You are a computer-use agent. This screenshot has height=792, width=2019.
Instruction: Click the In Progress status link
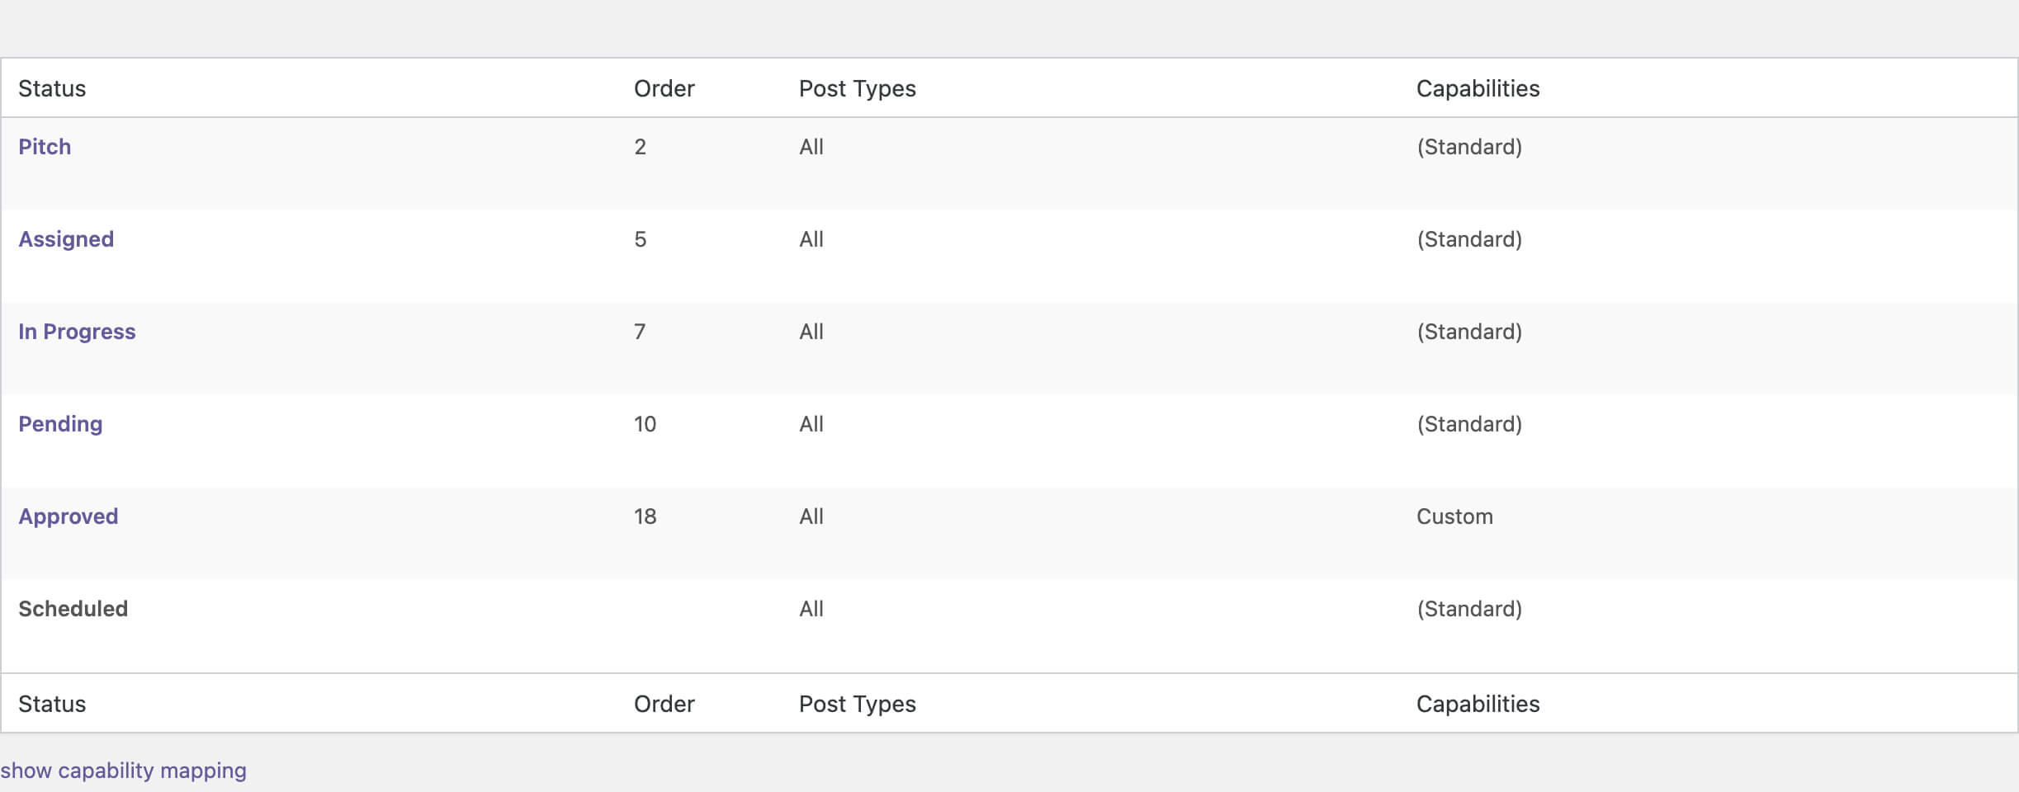(77, 332)
